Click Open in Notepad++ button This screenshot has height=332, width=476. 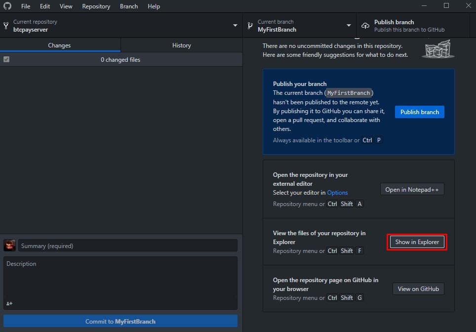412,190
